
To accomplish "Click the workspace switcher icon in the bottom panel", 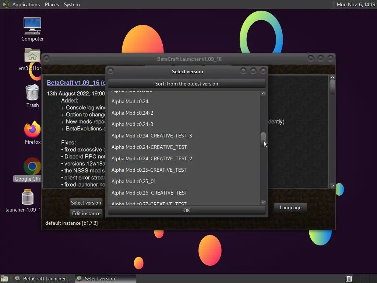I will [348, 279].
